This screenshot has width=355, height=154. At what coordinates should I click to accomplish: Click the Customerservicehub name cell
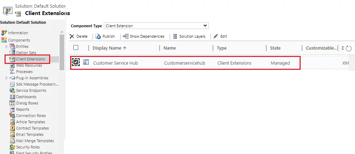pos(185,63)
